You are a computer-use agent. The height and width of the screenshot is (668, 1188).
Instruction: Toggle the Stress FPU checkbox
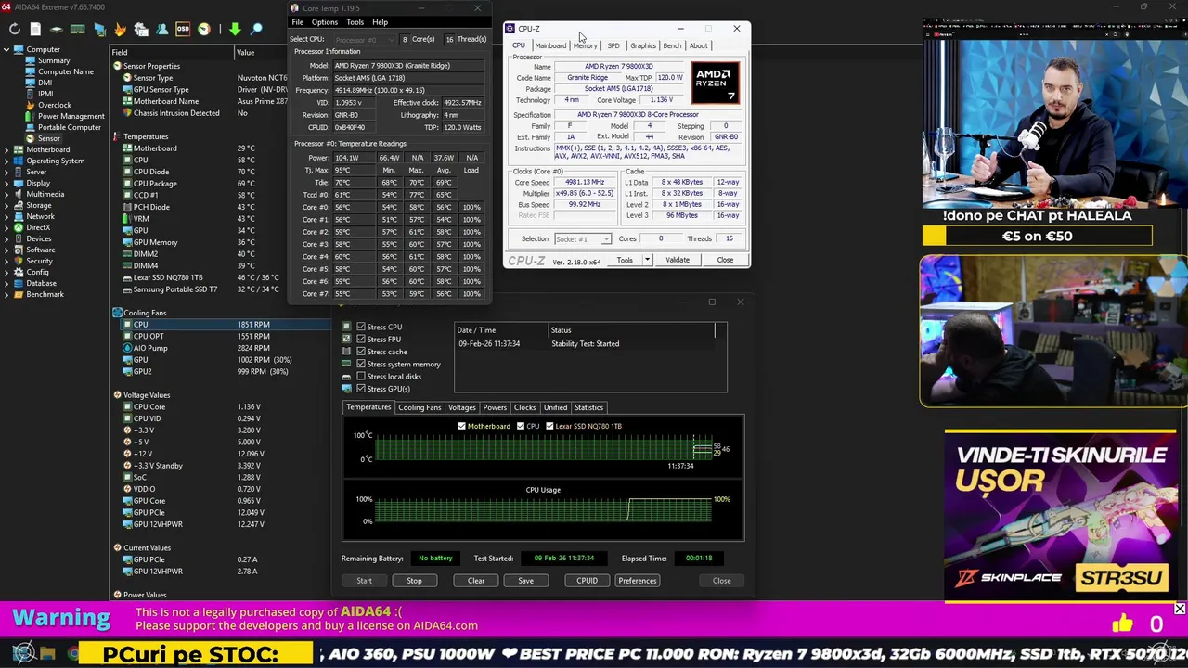pos(361,339)
